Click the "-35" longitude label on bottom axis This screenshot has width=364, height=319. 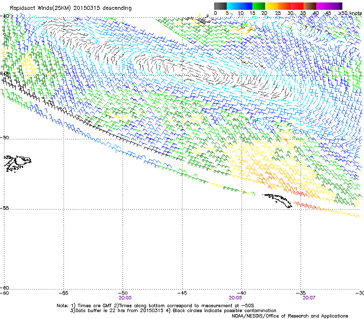301,293
